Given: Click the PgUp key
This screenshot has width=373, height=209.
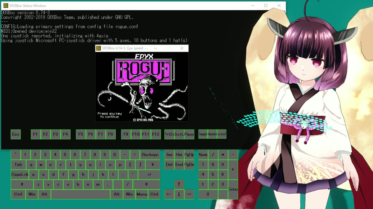Looking at the screenshot, I should pyautogui.click(x=189, y=155).
